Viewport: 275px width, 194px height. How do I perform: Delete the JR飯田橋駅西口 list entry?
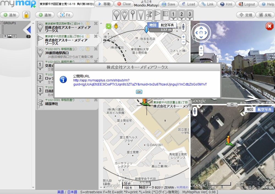coord(96,49)
